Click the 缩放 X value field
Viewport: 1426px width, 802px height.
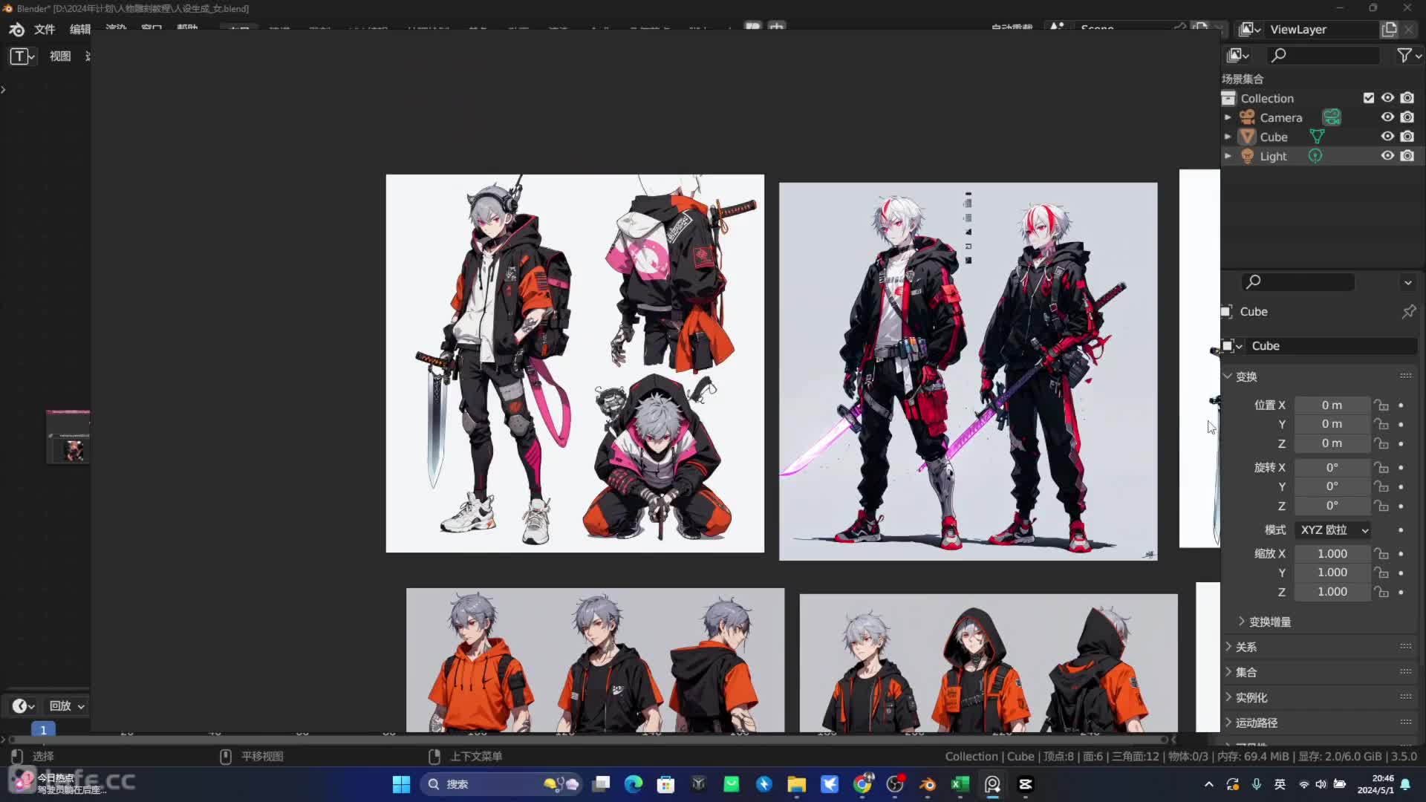[x=1332, y=554]
